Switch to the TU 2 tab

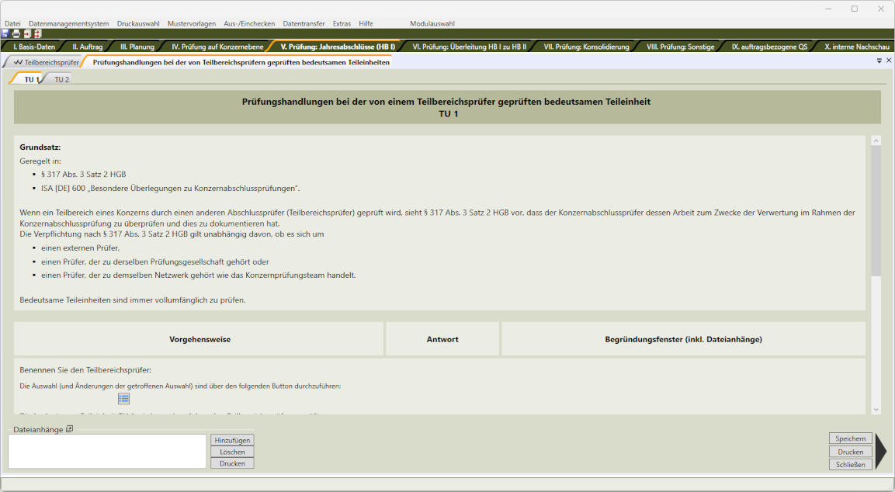[x=61, y=79]
